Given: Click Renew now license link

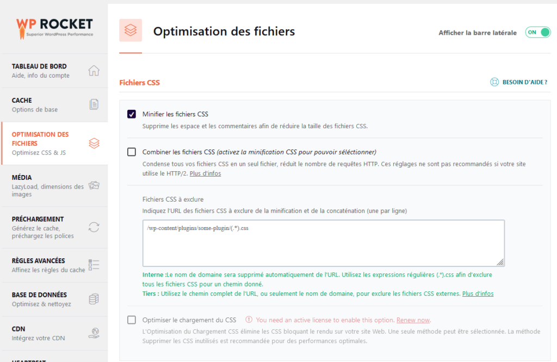Looking at the screenshot, I should 413,320.
